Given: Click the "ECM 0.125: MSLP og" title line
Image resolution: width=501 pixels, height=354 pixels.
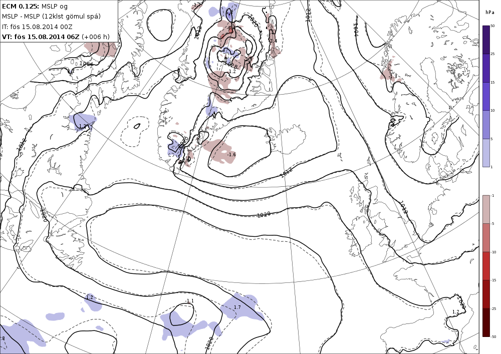Looking at the screenshot, I should [x=35, y=7].
